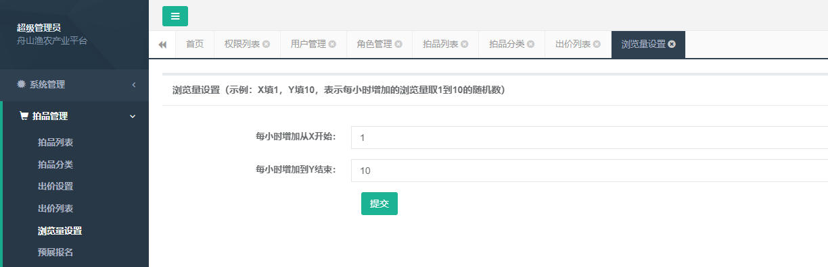Open 出价列表 in the sidebar

[x=55, y=208]
